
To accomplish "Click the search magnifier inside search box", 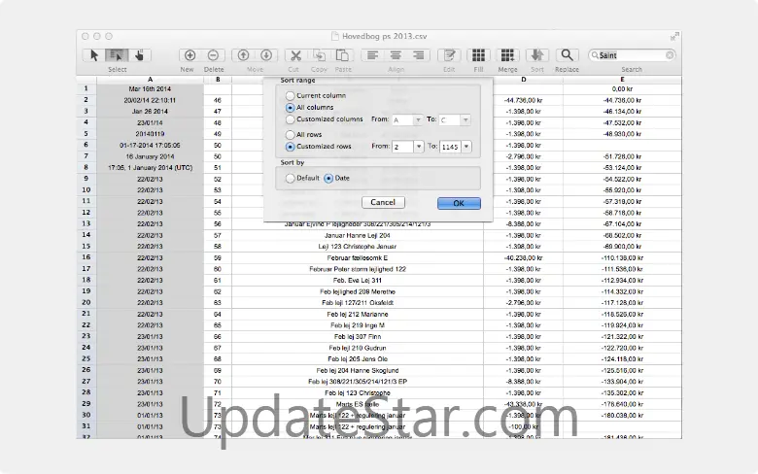I will (595, 55).
